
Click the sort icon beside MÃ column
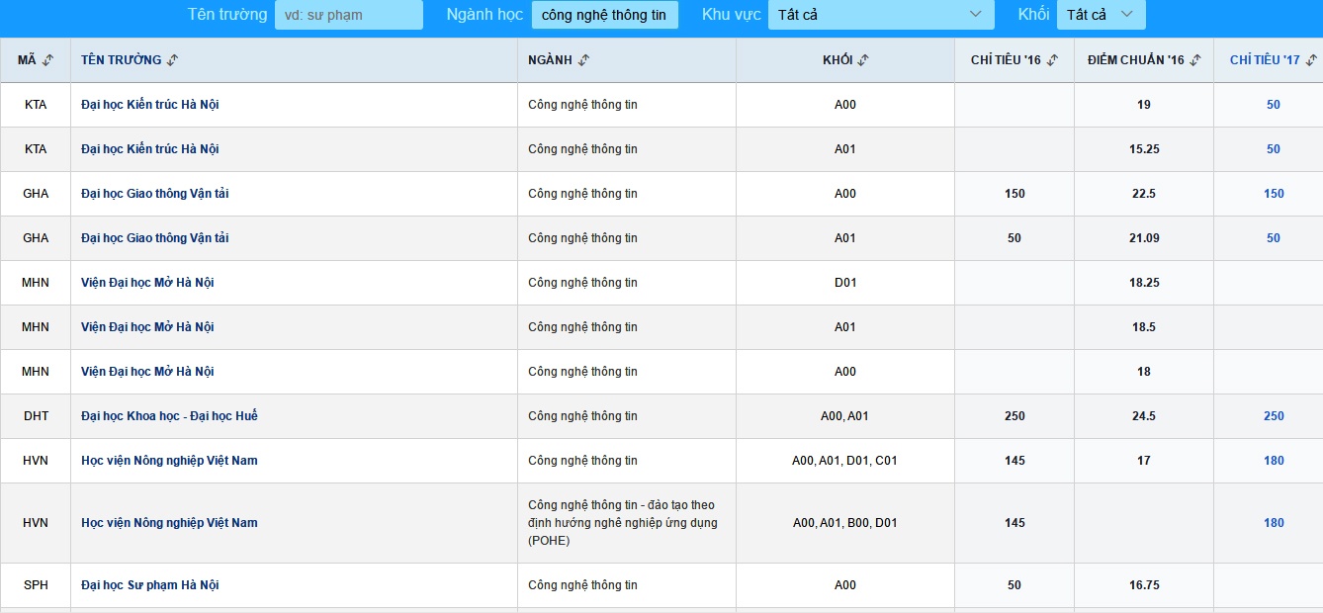(x=48, y=60)
